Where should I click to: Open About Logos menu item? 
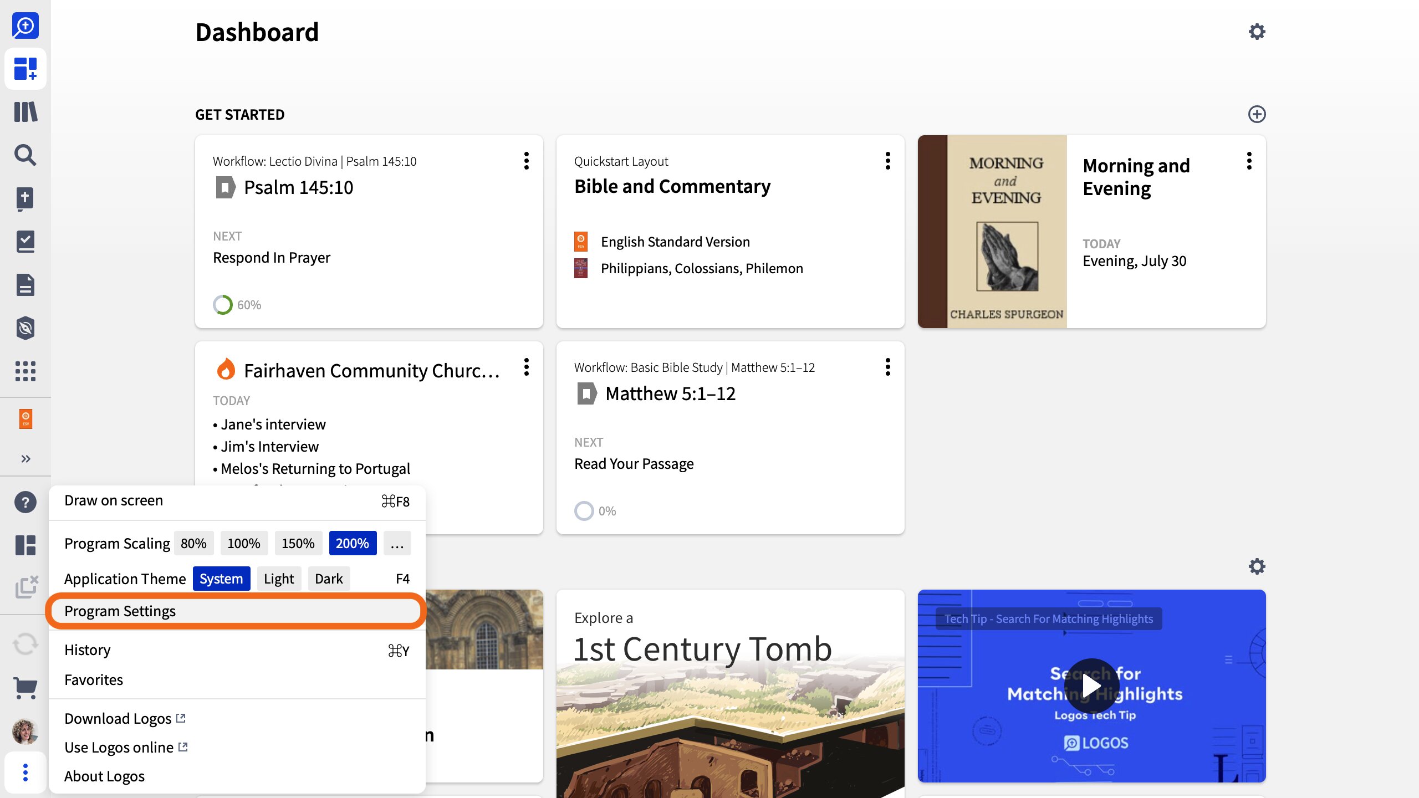coord(237,776)
